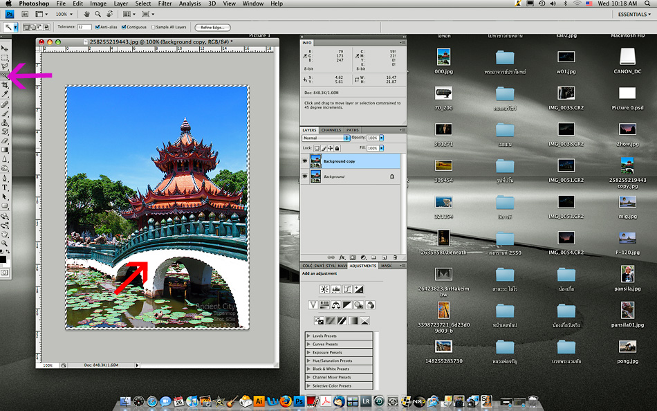Viewport: 657px width, 411px height.
Task: Add a Curves adjustment from icon
Action: (x=347, y=289)
